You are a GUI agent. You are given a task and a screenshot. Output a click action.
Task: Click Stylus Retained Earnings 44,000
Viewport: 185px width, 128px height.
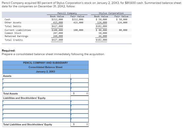pyautogui.click(x=103, y=36)
